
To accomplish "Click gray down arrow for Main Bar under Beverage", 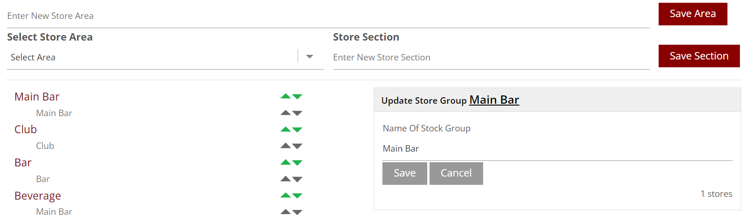I will (x=297, y=212).
